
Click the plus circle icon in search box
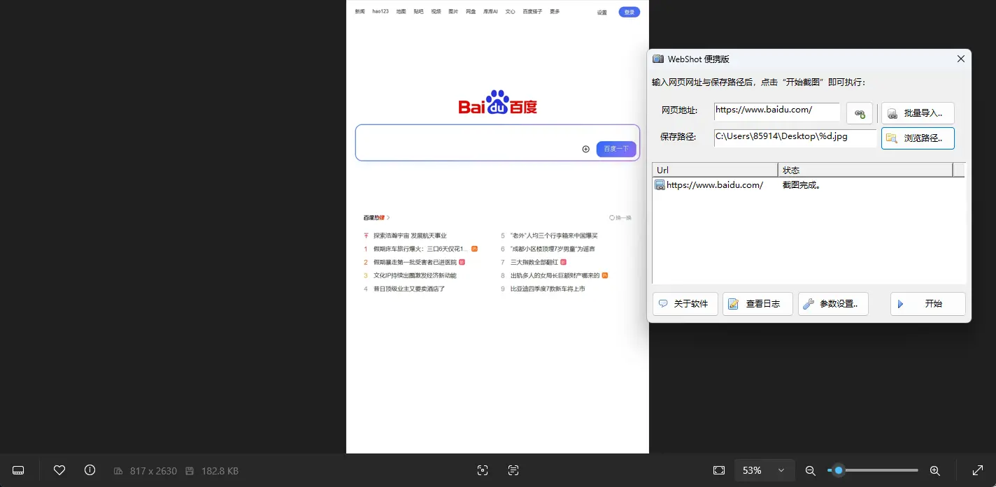(585, 149)
